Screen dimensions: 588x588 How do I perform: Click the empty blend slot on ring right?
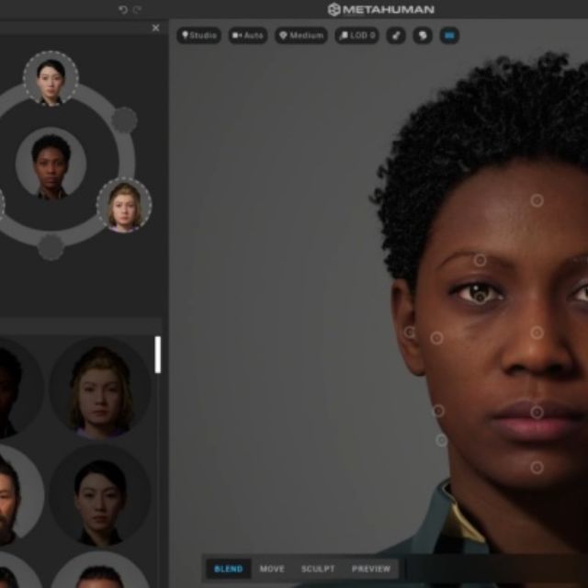point(124,119)
